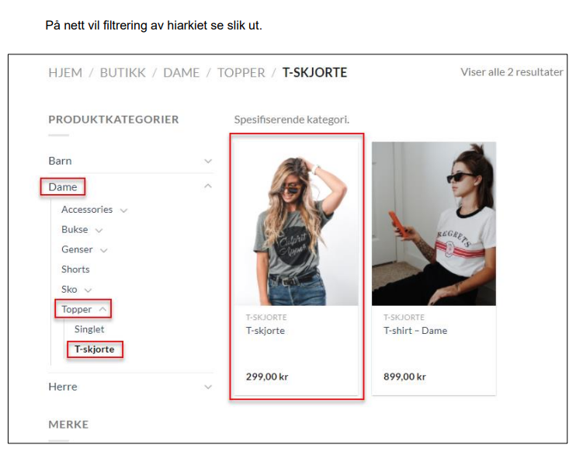Collapse the Dame category chevron
Viewport: 583px width, 469px height.
click(x=208, y=186)
